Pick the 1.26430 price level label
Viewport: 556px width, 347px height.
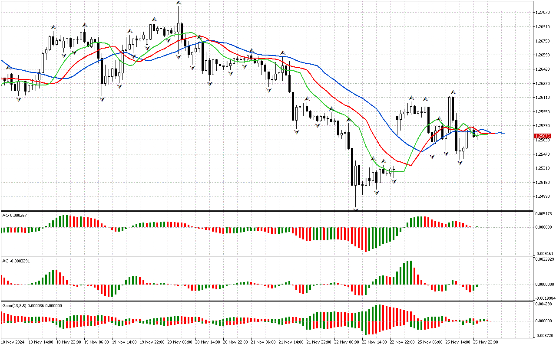point(543,69)
